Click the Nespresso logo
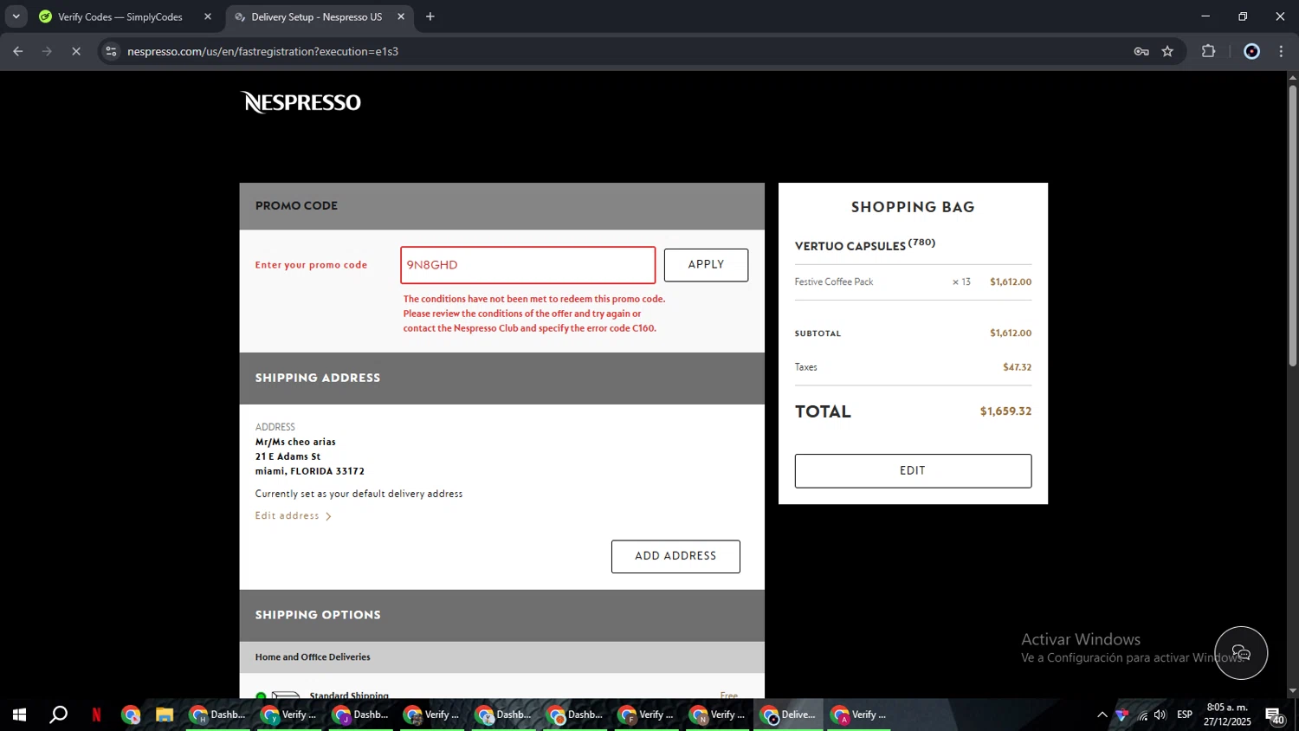 301,102
